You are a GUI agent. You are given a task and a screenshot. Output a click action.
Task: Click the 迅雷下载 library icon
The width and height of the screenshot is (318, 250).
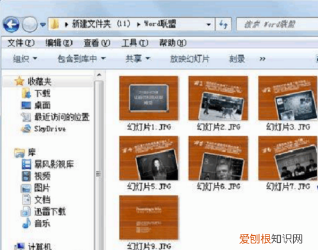coord(26,211)
